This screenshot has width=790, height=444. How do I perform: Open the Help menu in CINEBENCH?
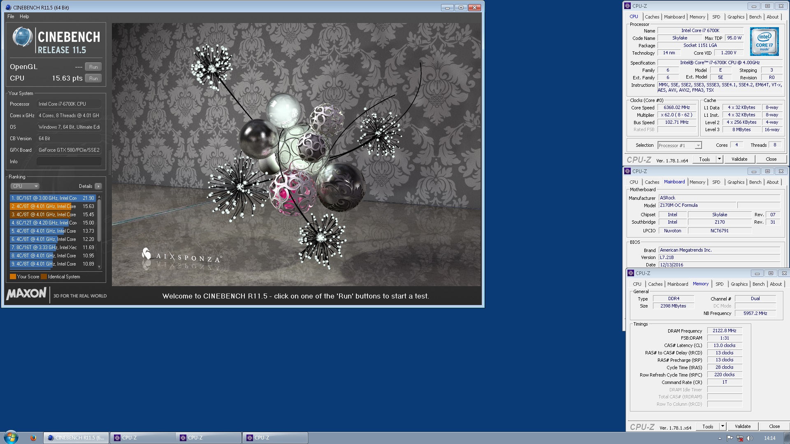click(24, 16)
